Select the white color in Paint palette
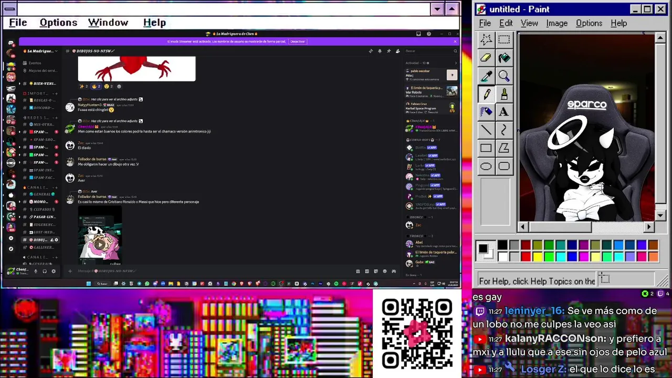 (503, 257)
